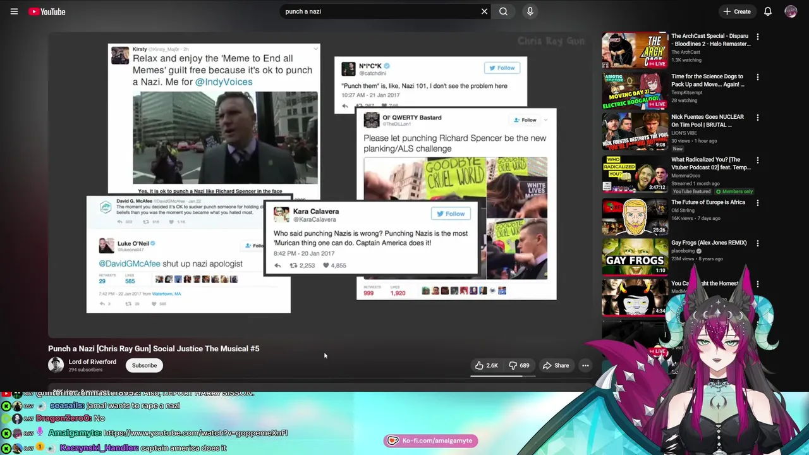Open Lord of Riverford channel name link
The width and height of the screenshot is (809, 455).
tap(92, 362)
